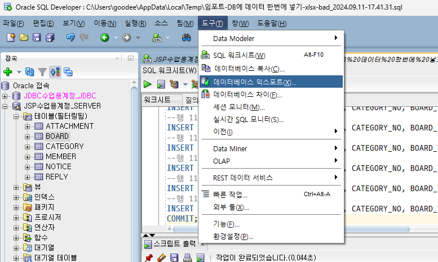The width and height of the screenshot is (438, 262).
Task: Open dropdown next to SQL worksheet icon
Action: click(167, 38)
